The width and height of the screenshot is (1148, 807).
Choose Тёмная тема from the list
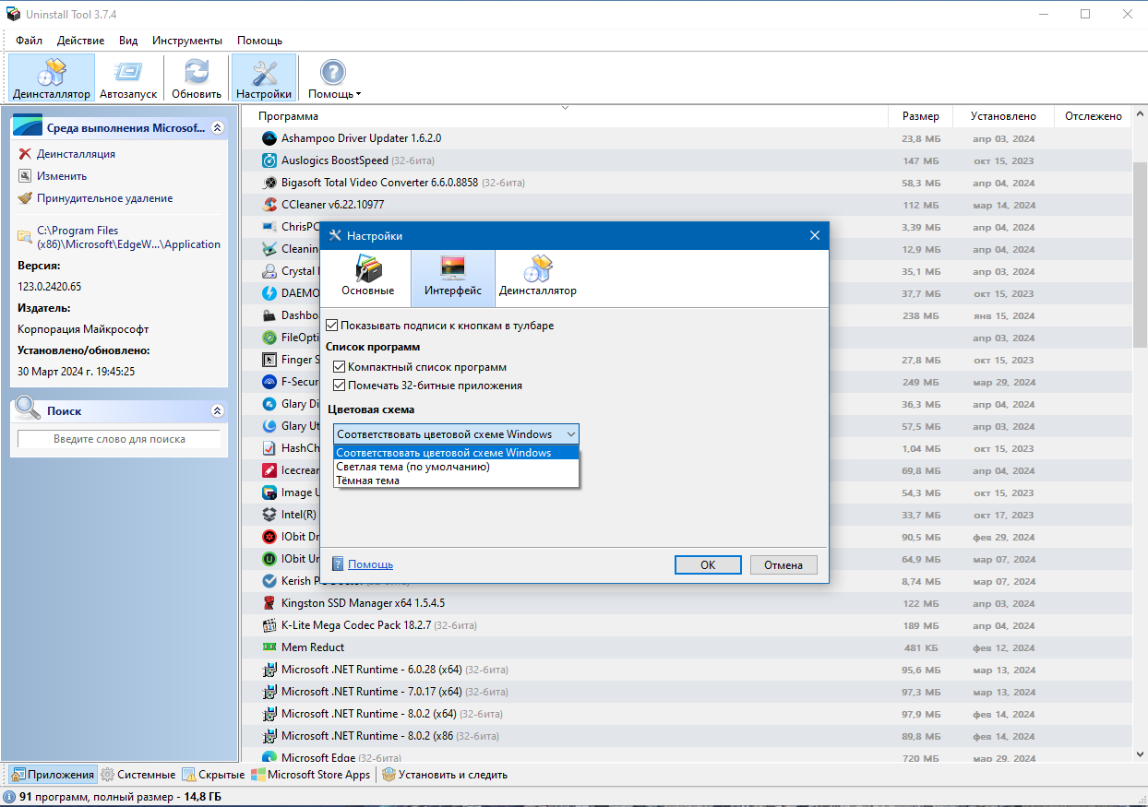(368, 481)
